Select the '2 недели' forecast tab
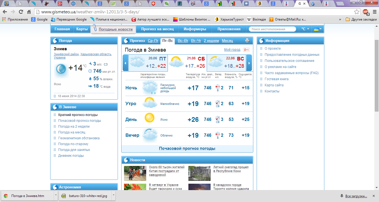Screen dimensions: 379x202 (x=211, y=41)
